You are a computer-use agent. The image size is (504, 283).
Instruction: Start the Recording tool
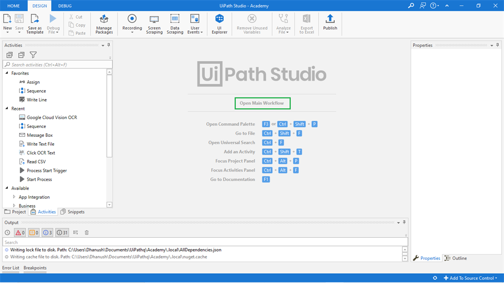tap(132, 24)
